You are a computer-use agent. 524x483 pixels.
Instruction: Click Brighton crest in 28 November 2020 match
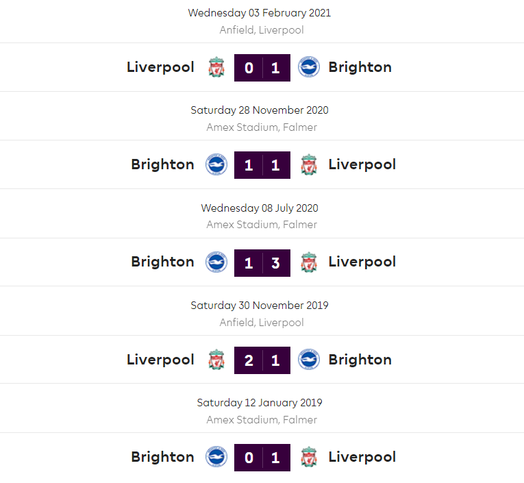[216, 164]
